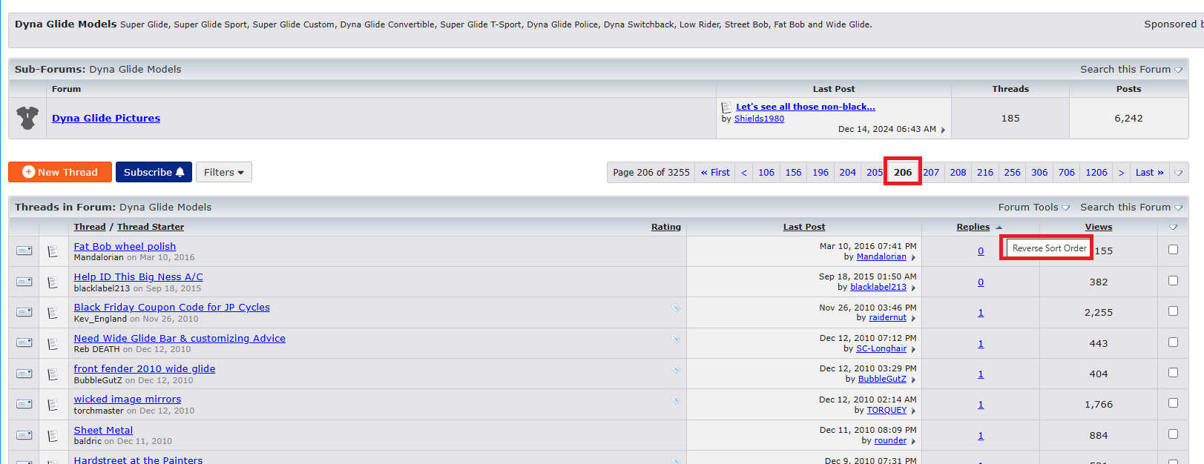Click the paperclip tag icon on Black Friday Coupon thread
This screenshot has width=1204, height=464.
tap(676, 308)
